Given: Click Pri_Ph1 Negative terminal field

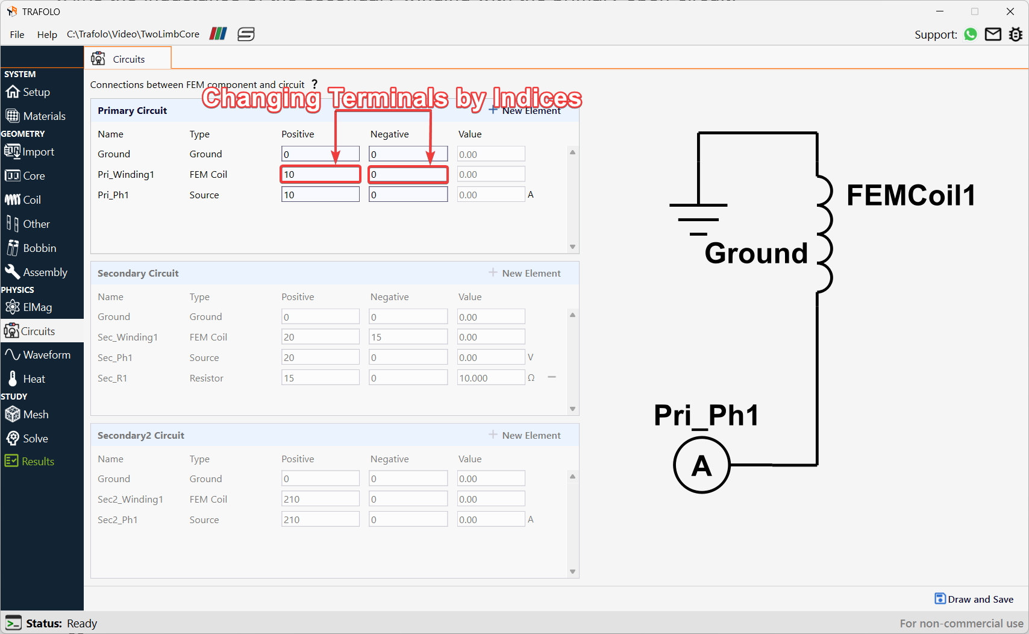Looking at the screenshot, I should [x=408, y=195].
